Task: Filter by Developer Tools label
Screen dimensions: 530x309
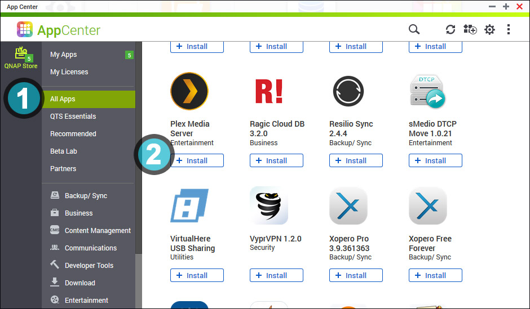Action: [89, 266]
